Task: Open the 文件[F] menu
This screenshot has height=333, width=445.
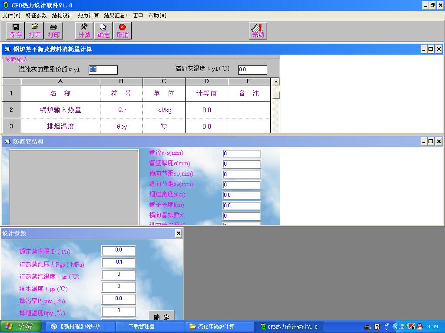Action: point(11,15)
